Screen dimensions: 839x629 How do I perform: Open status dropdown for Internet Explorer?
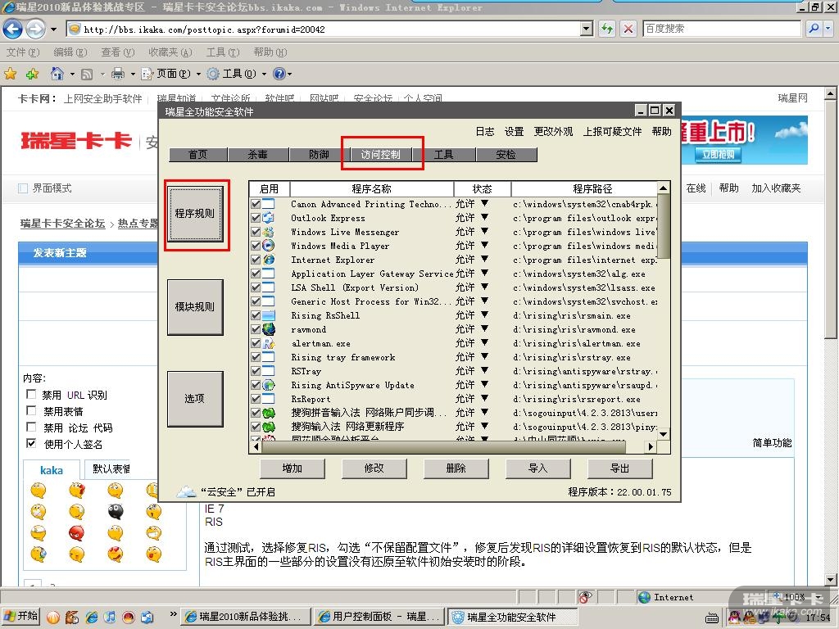click(484, 259)
